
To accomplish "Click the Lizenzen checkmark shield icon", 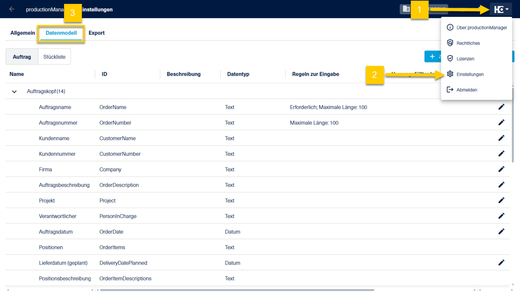I will pyautogui.click(x=450, y=58).
